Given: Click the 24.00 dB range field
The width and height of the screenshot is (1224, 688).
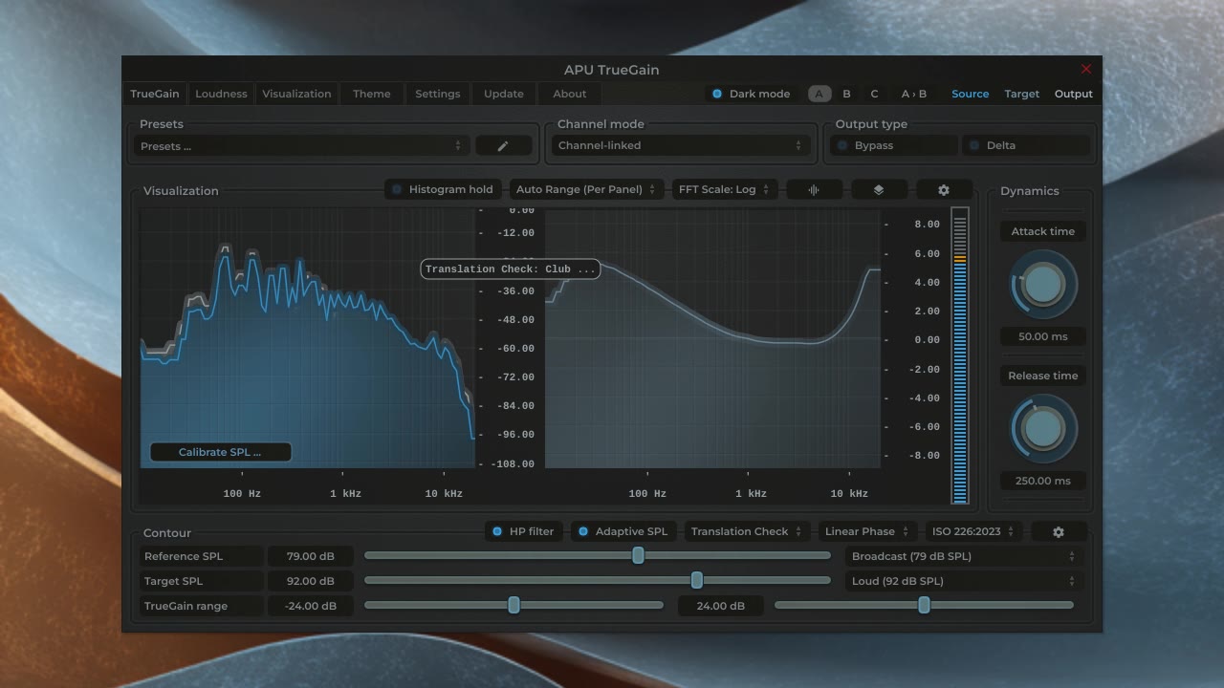Looking at the screenshot, I should click(x=720, y=606).
